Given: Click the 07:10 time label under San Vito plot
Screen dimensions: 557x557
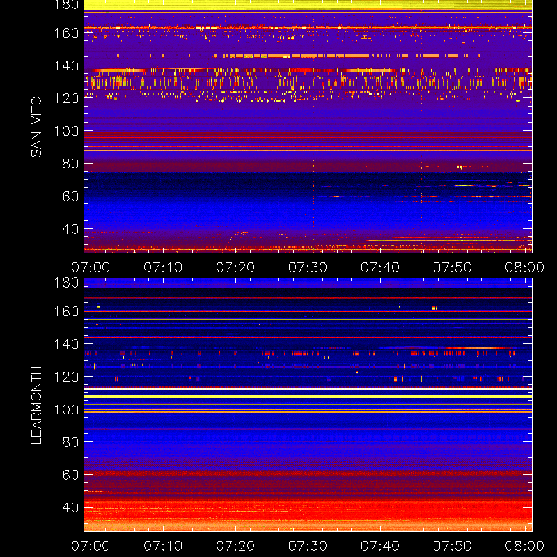Looking at the screenshot, I should coord(163,267).
